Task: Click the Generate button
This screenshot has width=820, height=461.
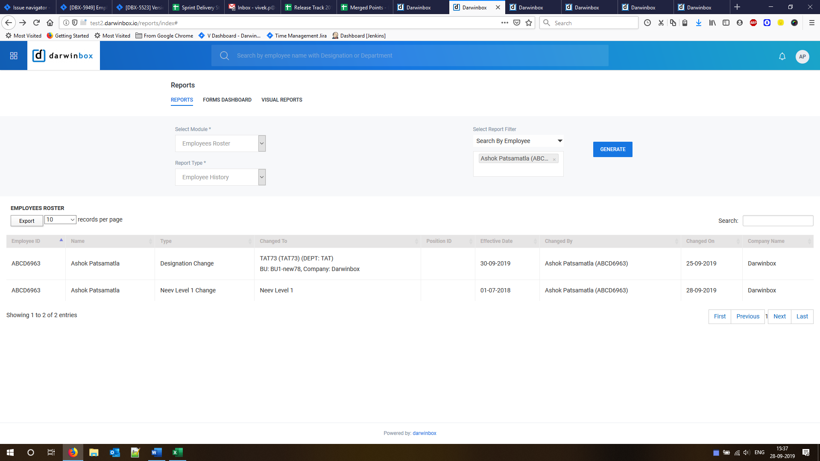Action: 612,149
